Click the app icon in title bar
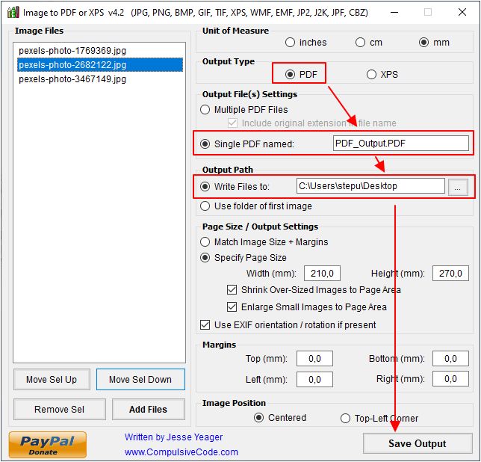The image size is (481, 462). pos(13,12)
